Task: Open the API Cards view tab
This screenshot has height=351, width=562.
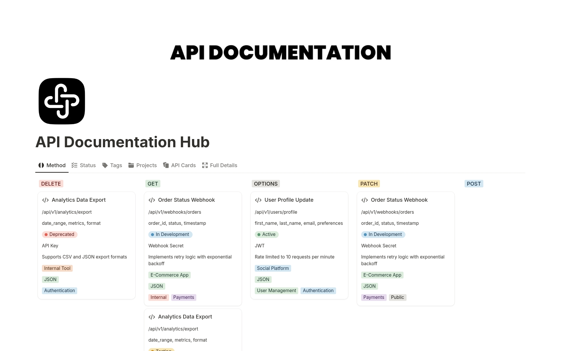Action: pyautogui.click(x=179, y=165)
